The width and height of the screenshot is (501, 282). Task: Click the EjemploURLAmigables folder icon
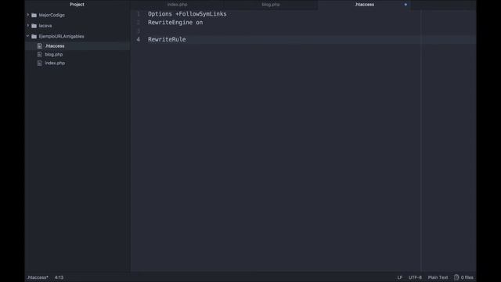click(34, 37)
